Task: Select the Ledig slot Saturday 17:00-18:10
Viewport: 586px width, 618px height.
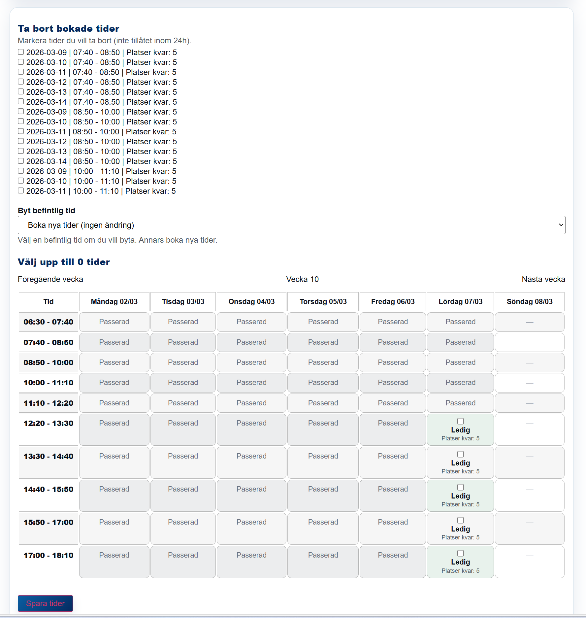Action: click(460, 553)
